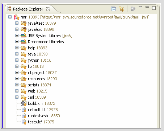Image resolution: width=164 pixels, height=131 pixels.
Task: Collapse the jmri project node
Action: 10,17
